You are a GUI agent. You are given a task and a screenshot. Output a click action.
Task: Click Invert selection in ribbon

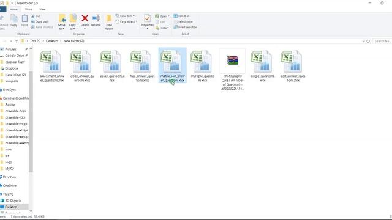point(185,27)
